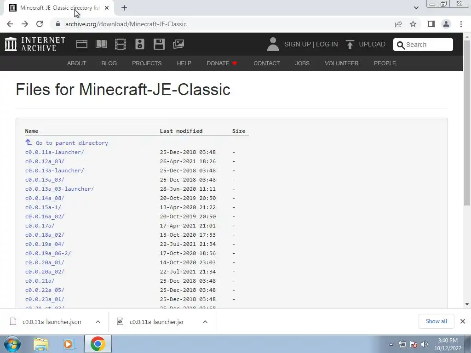Expand options for c0.0.11a-launcher.json download

click(x=98, y=322)
